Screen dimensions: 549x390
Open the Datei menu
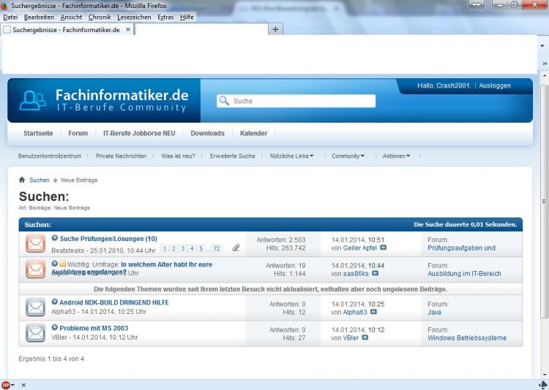pos(10,17)
